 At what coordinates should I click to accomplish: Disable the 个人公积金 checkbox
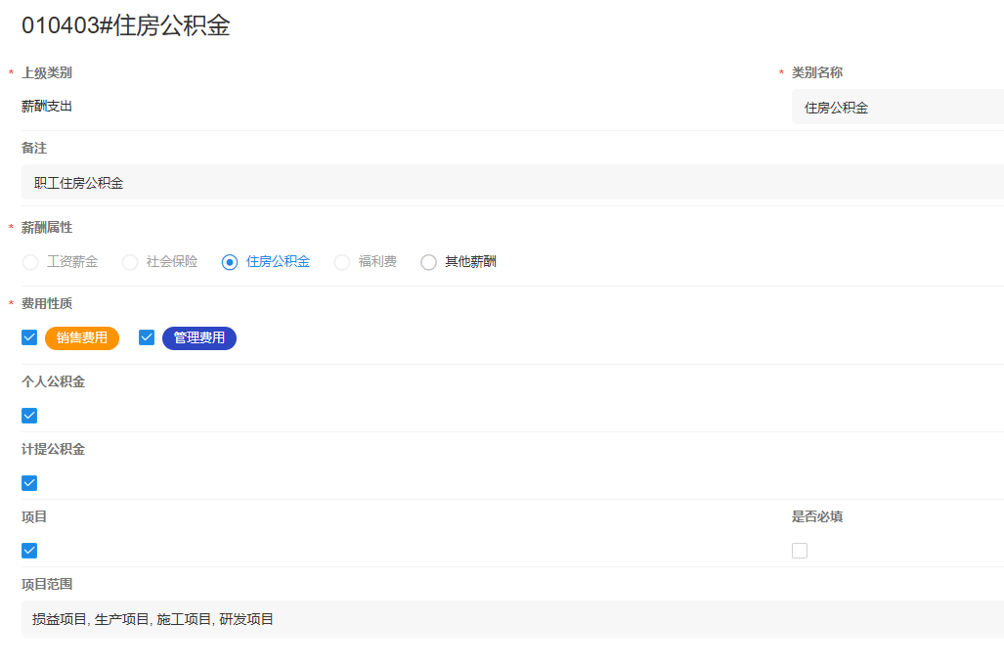29,415
